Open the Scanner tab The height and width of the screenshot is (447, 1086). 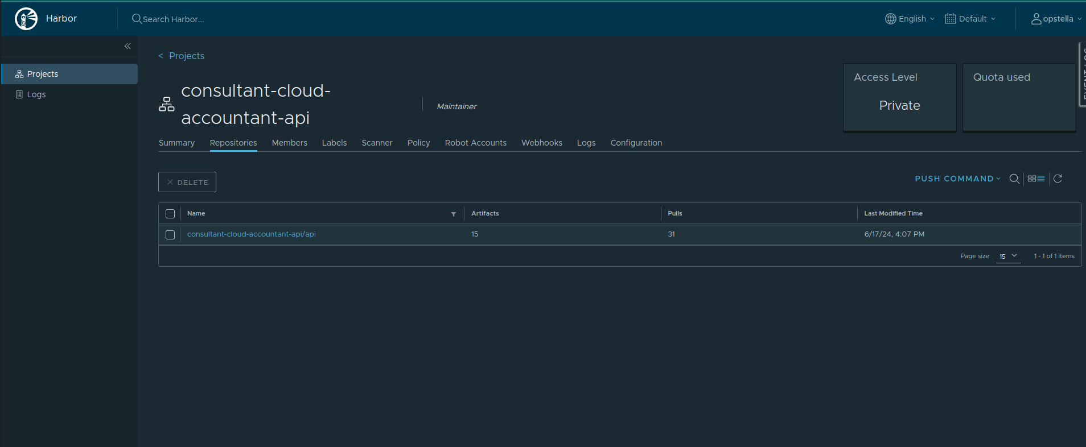coord(377,143)
